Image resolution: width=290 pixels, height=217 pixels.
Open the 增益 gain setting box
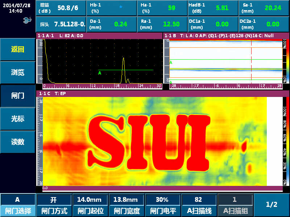pyautogui.click(x=61, y=8)
